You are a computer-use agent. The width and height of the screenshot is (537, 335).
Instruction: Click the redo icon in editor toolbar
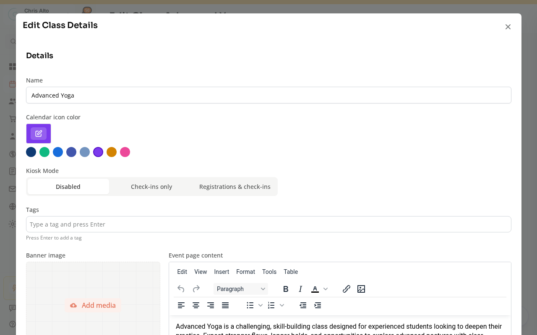[x=196, y=289]
